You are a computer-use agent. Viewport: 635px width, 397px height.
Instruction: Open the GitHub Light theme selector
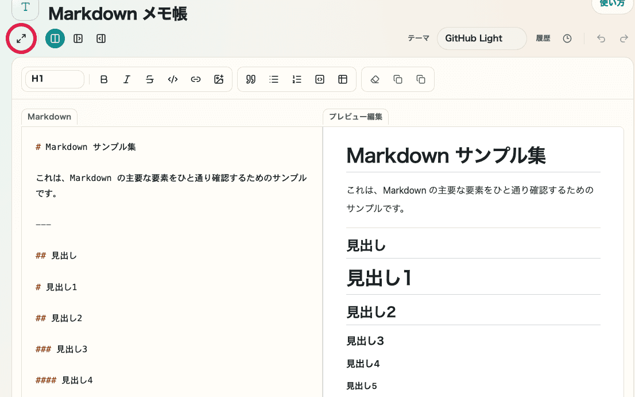[481, 38]
